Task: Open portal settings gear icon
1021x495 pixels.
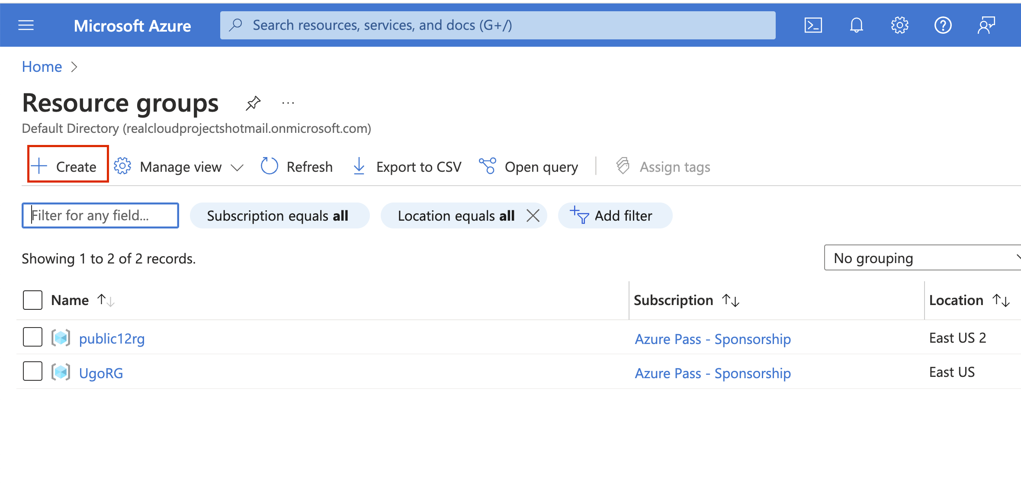Action: point(899,26)
